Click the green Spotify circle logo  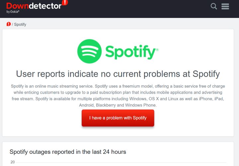[89, 51]
